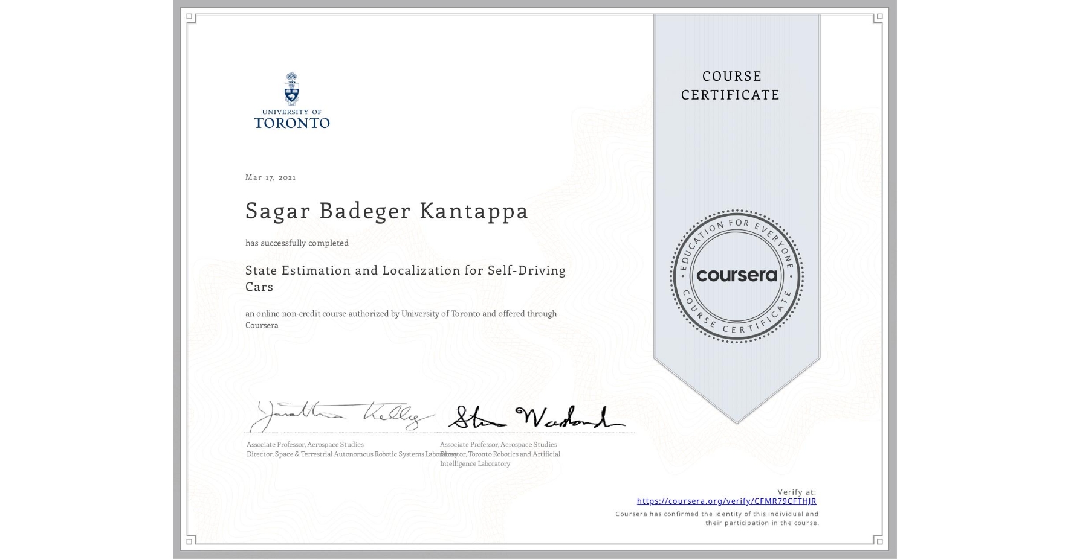
Task: Select the name Sagar Badeger Kantappa
Action: [387, 211]
